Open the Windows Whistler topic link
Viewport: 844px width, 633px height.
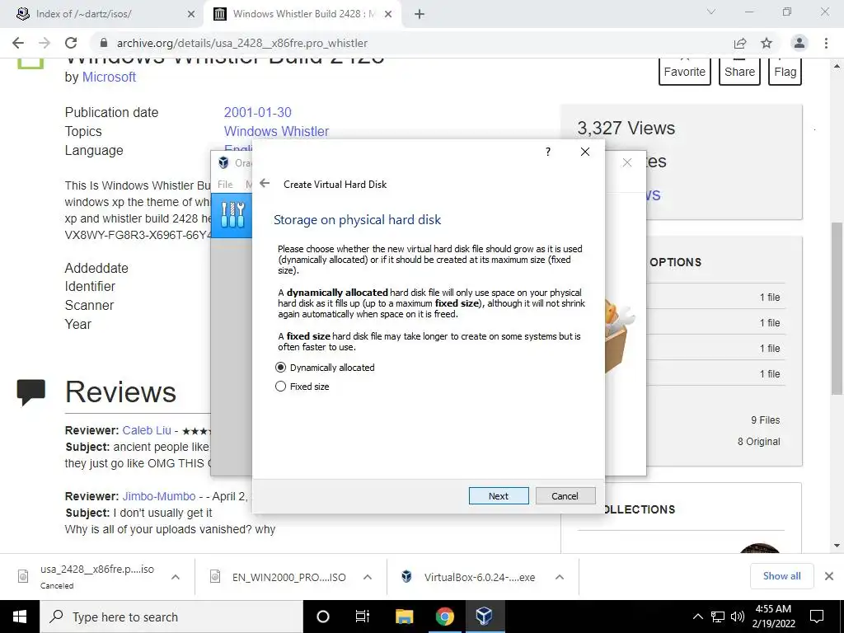pyautogui.click(x=276, y=131)
